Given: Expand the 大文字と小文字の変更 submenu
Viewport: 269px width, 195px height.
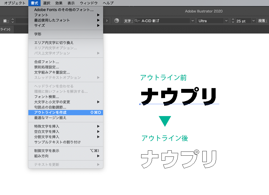Looking at the screenshot, I should 66,102.
